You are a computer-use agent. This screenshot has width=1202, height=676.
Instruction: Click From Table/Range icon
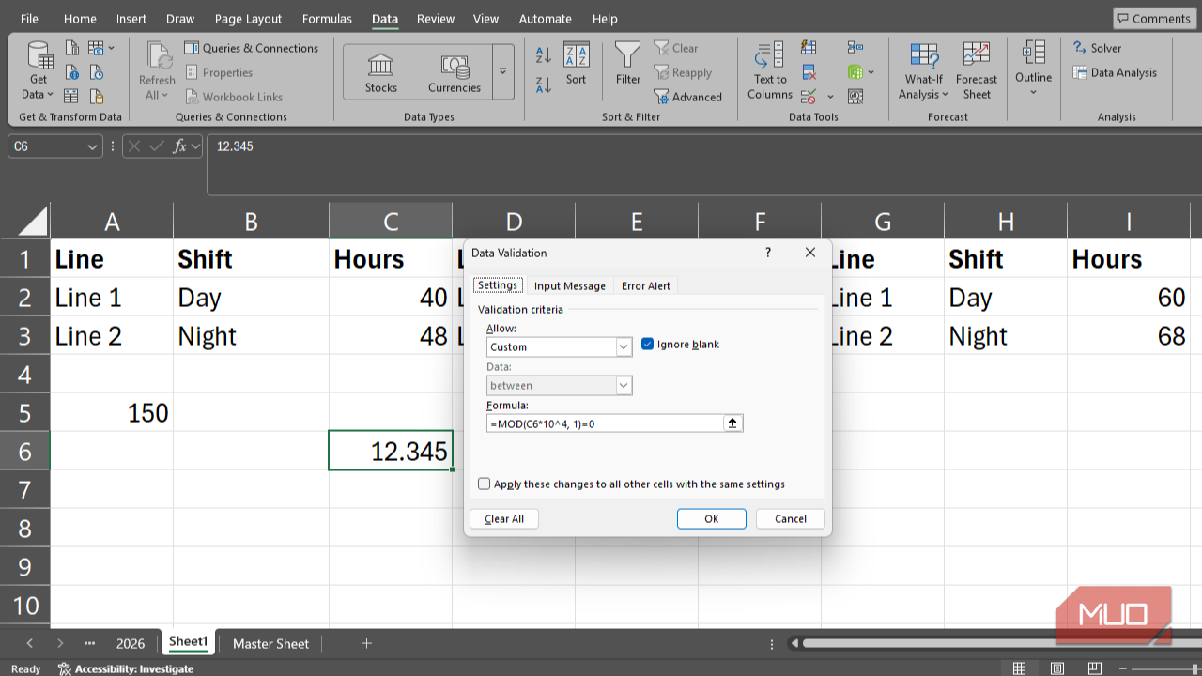72,96
